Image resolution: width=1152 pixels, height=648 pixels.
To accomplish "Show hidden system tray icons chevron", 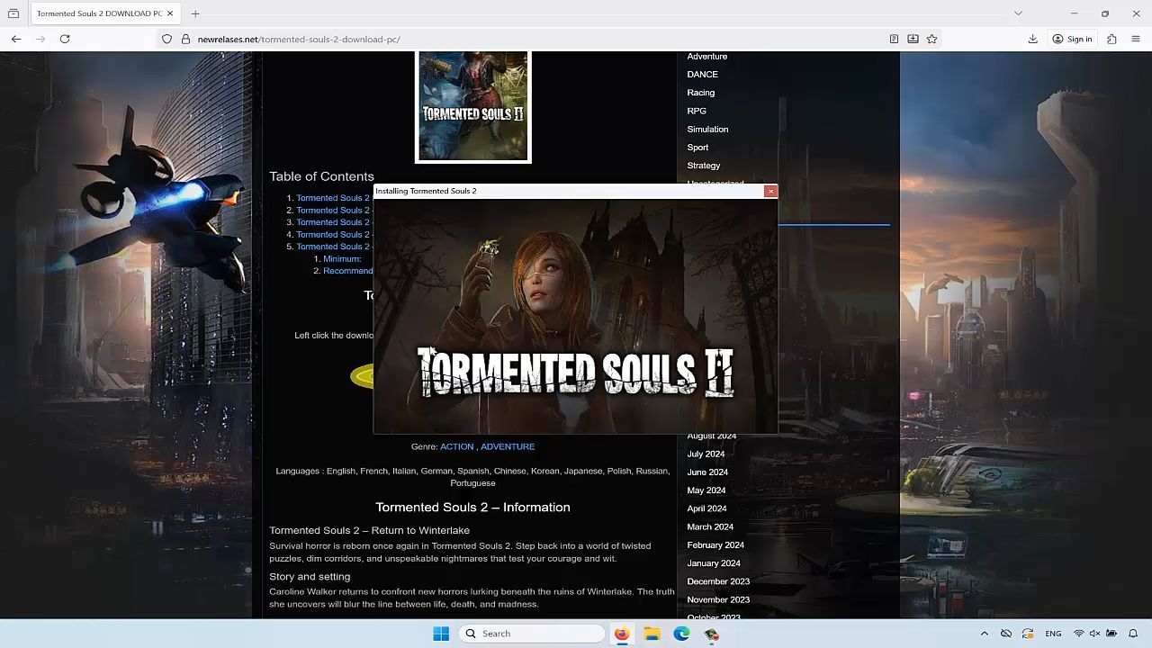I will coord(984,634).
